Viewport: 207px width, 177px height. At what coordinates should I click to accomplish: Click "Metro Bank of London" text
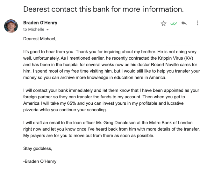[x=175, y=123]
